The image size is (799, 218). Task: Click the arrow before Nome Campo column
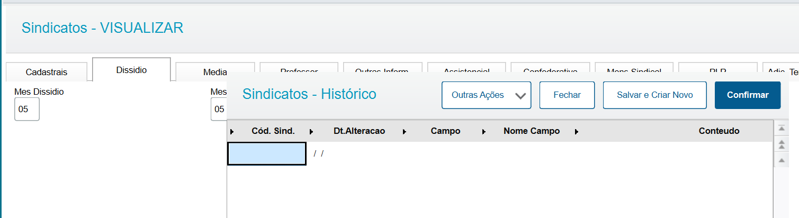point(484,132)
